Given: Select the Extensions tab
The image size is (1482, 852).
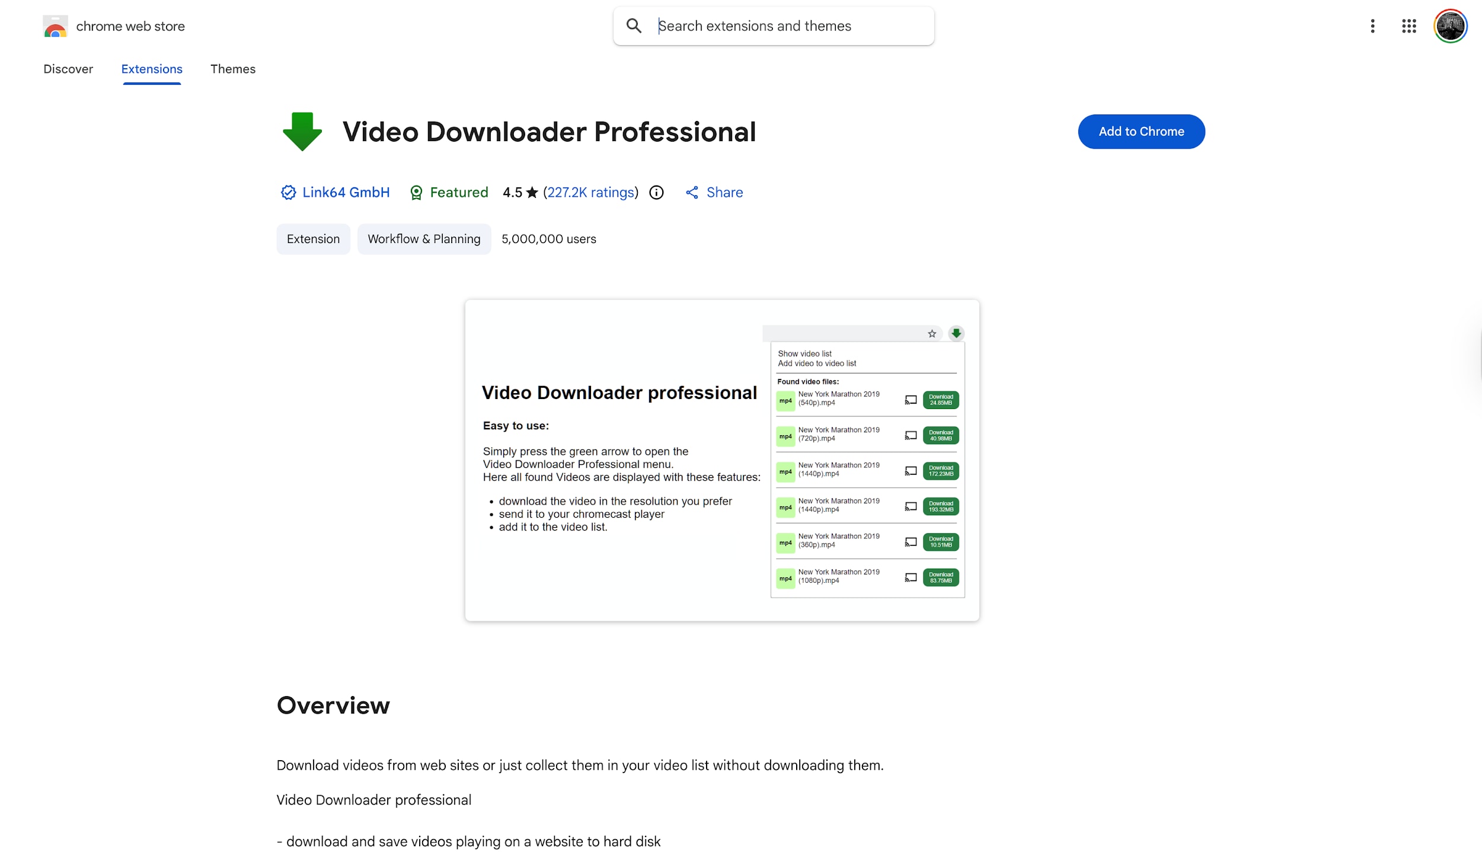Looking at the screenshot, I should pos(152,69).
